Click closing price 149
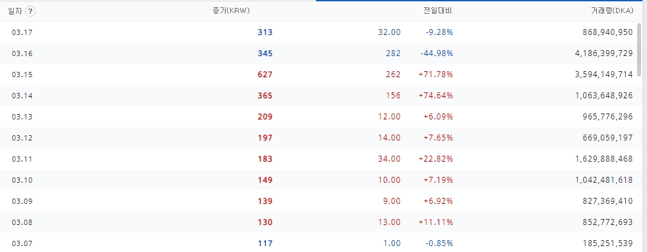The height and width of the screenshot is (252, 647). click(265, 180)
